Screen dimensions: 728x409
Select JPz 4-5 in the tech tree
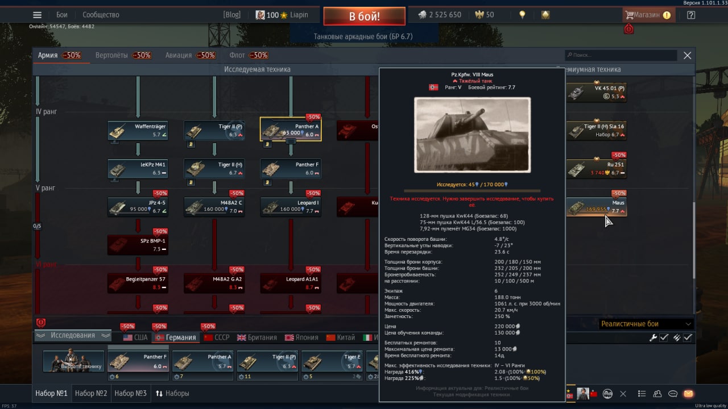pos(138,207)
